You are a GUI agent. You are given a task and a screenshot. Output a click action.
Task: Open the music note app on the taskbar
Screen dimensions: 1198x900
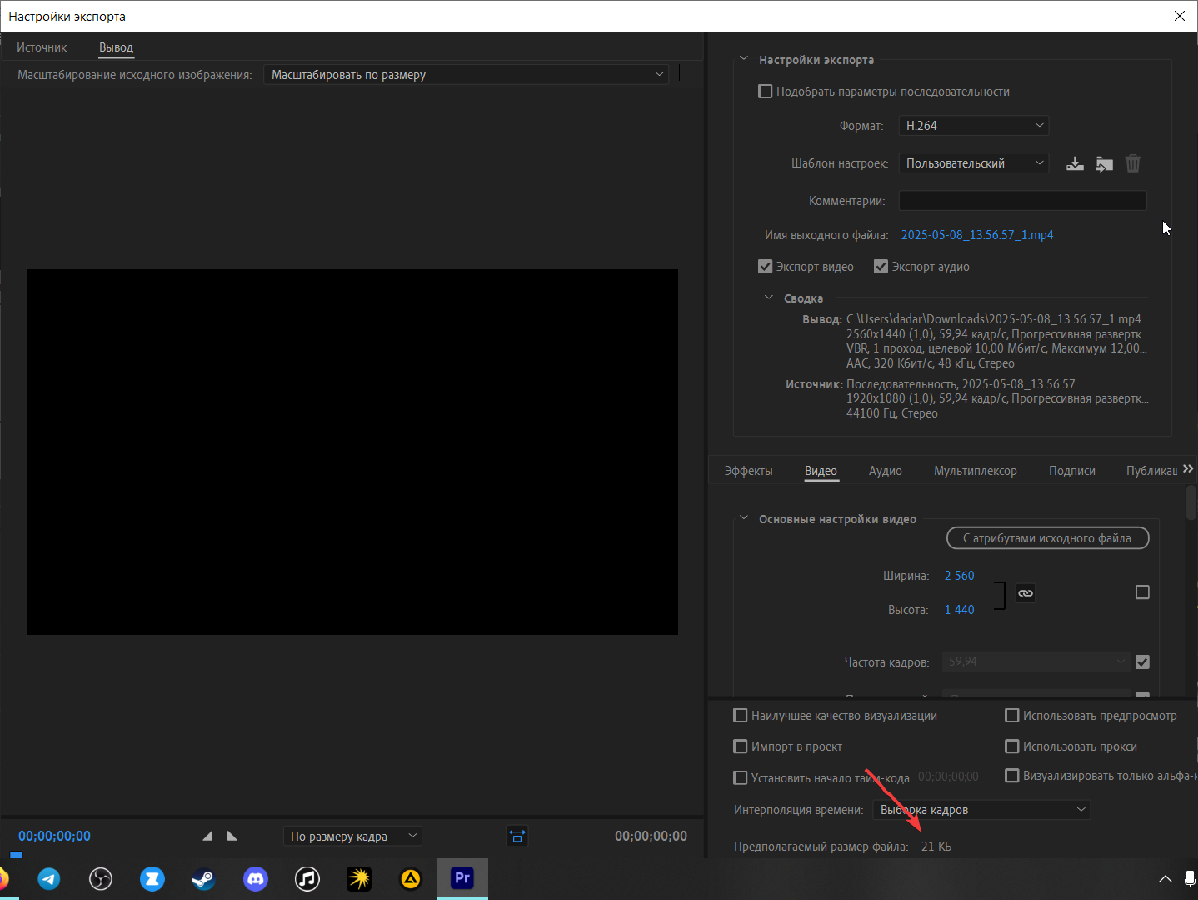click(x=307, y=878)
